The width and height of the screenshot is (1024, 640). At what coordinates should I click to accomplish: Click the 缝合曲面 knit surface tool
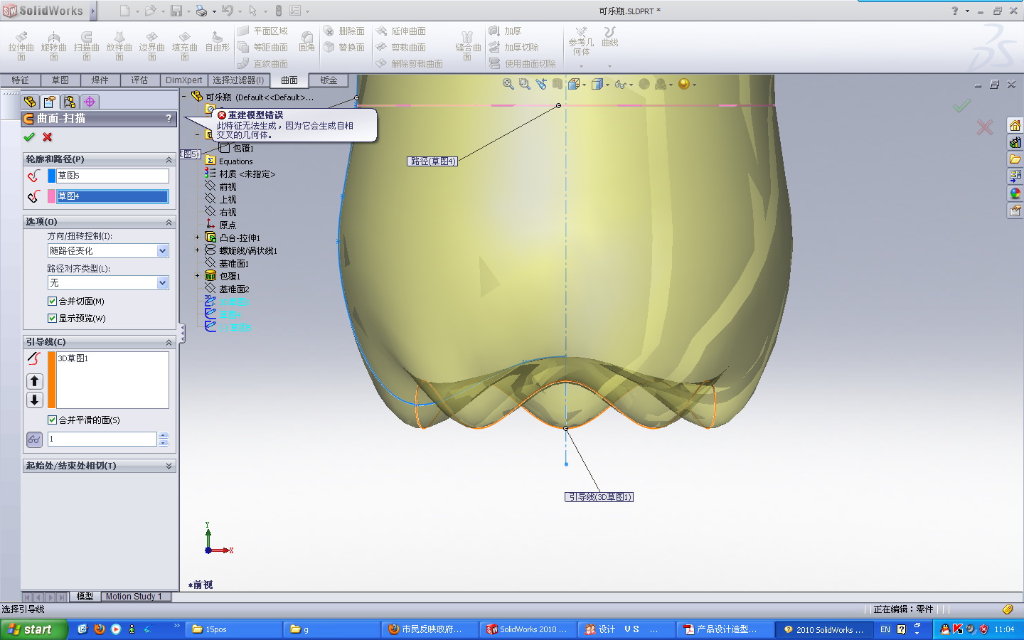467,46
